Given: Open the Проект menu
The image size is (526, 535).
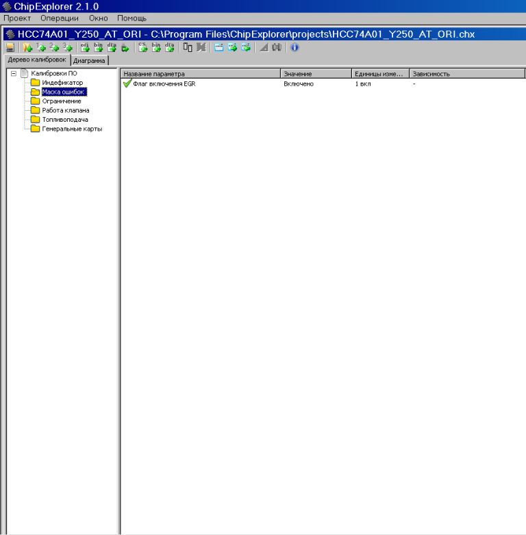Looking at the screenshot, I should [x=18, y=18].
